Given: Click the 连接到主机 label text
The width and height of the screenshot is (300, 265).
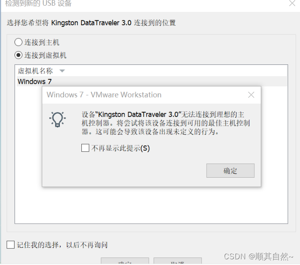Looking at the screenshot, I should [42, 42].
